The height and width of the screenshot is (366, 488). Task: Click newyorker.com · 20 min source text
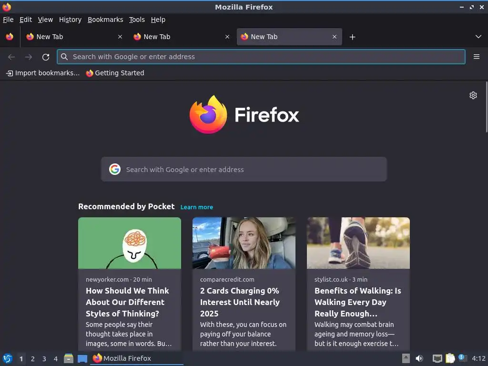119,279
